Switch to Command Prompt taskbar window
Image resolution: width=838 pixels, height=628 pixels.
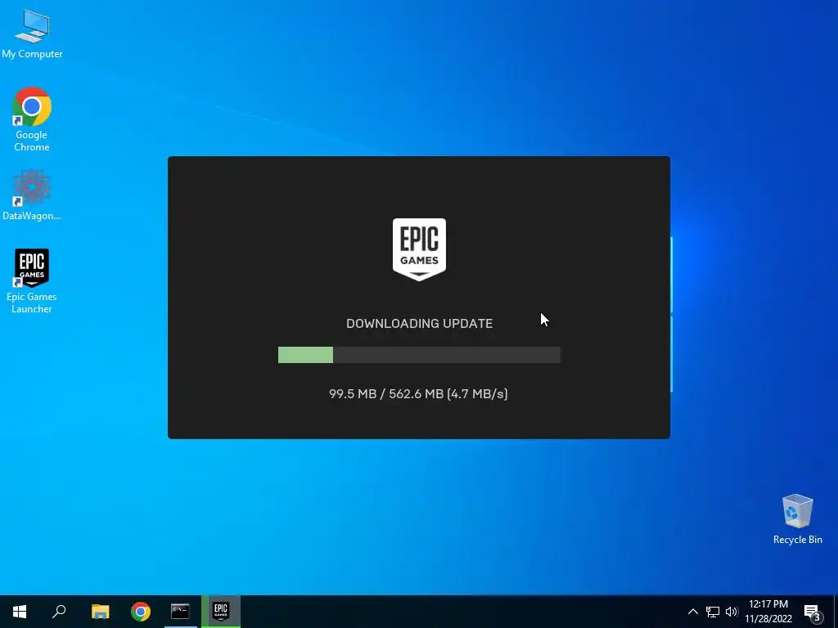point(181,612)
